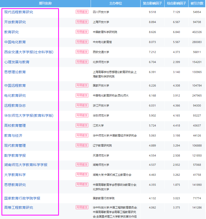Select sponsor text 中国教育科学研究院
Viewport: 206px width, 219px height.
coord(105,32)
